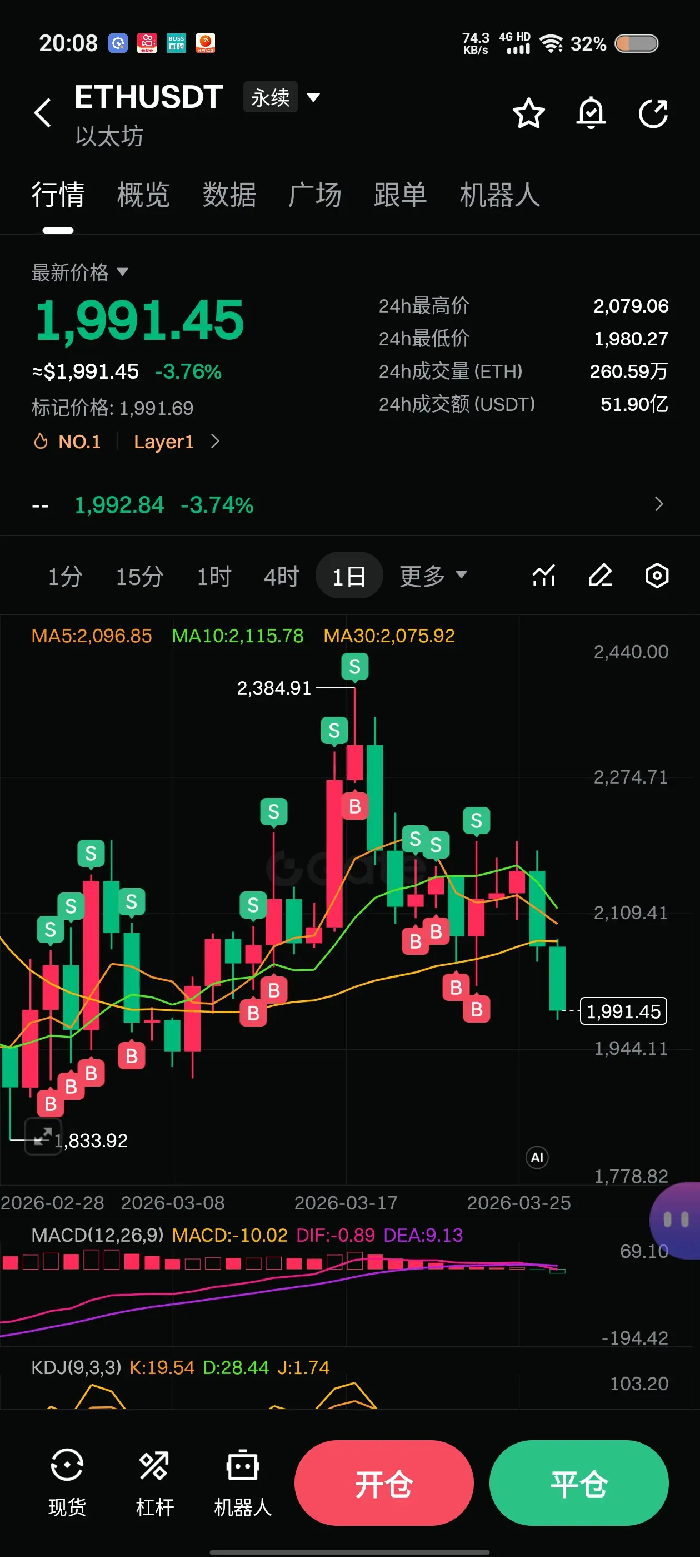Open the 永续 contract type dropdown

click(x=282, y=97)
